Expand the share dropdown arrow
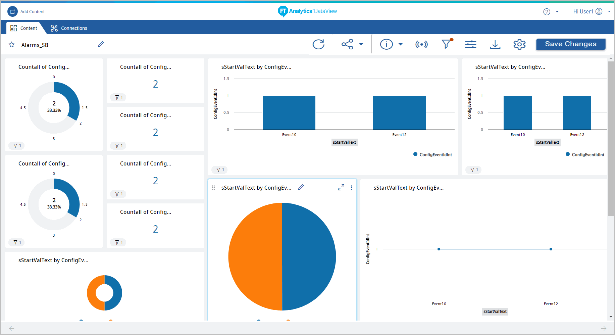 (x=361, y=44)
